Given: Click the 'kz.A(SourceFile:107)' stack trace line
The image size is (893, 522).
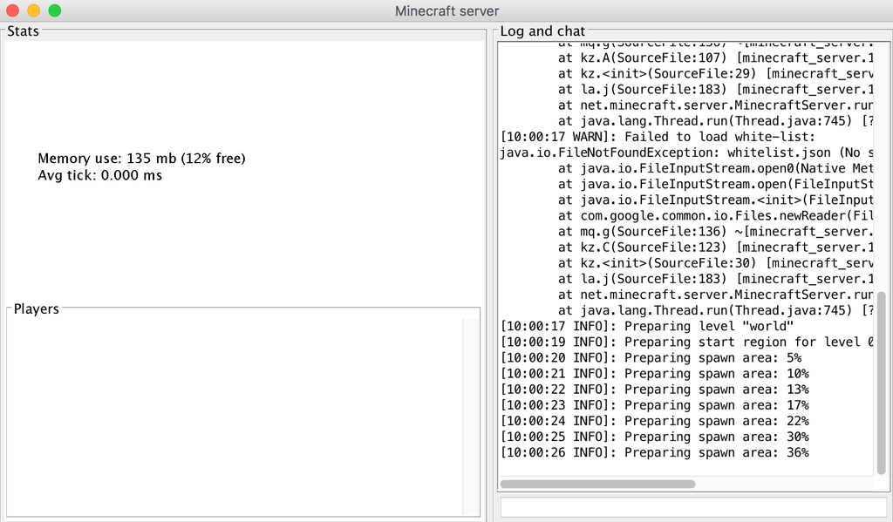Looking at the screenshot, I should click(715, 58).
